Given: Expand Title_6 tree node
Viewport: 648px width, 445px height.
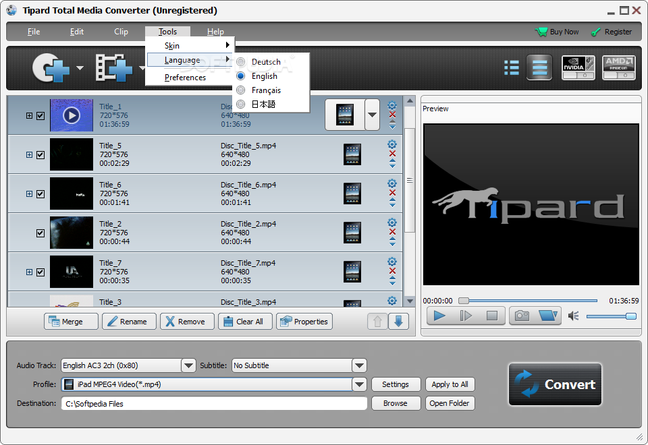Looking at the screenshot, I should pos(29,194).
